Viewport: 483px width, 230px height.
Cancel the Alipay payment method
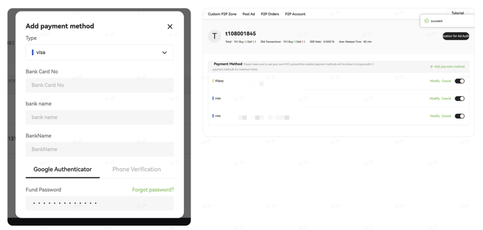point(446,81)
